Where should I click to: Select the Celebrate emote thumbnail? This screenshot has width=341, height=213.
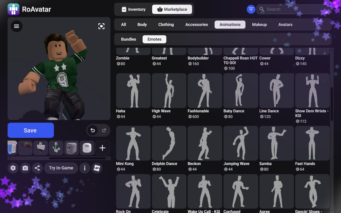(169, 191)
